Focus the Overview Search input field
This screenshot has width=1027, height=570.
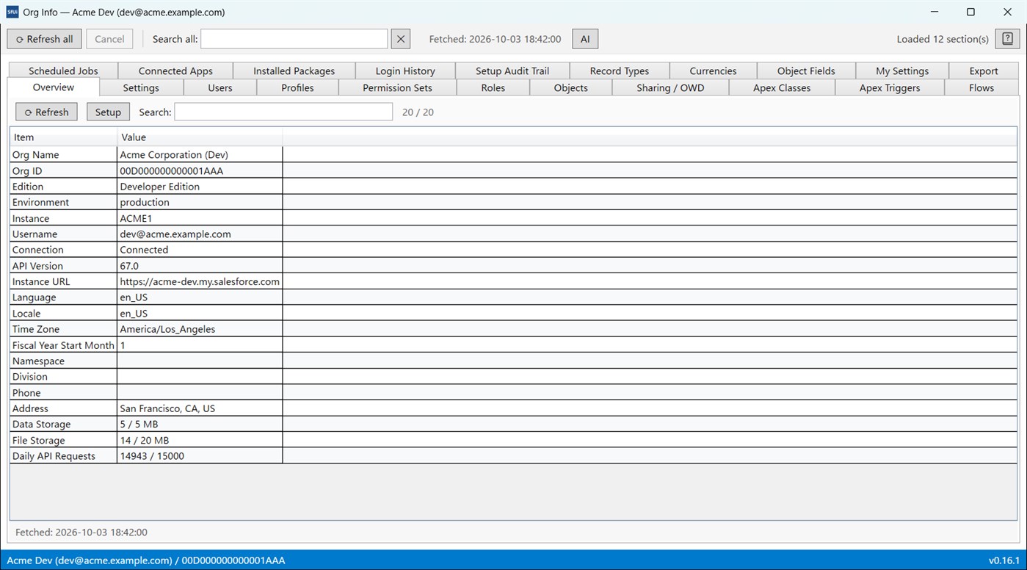(x=283, y=112)
